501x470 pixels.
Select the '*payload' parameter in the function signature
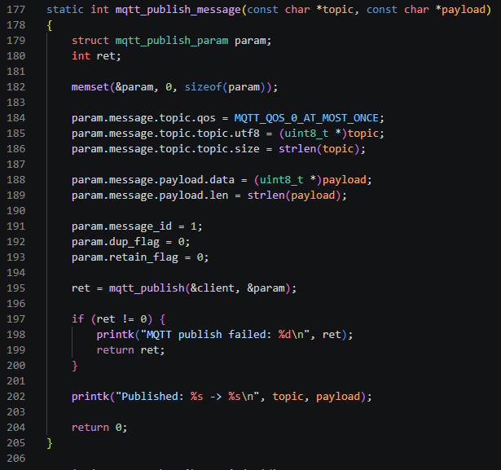pos(460,10)
